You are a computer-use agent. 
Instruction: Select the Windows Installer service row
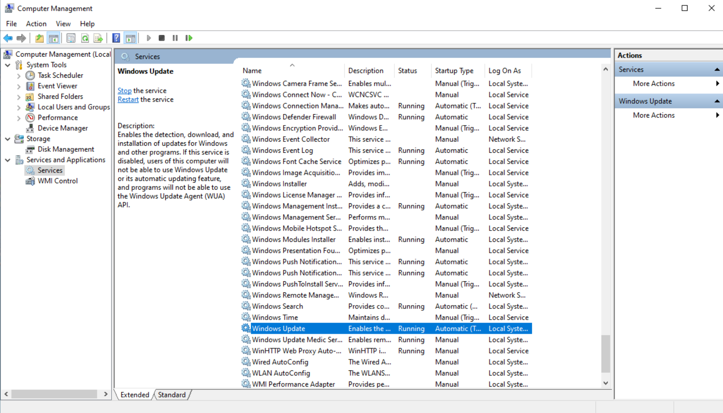tap(386, 184)
